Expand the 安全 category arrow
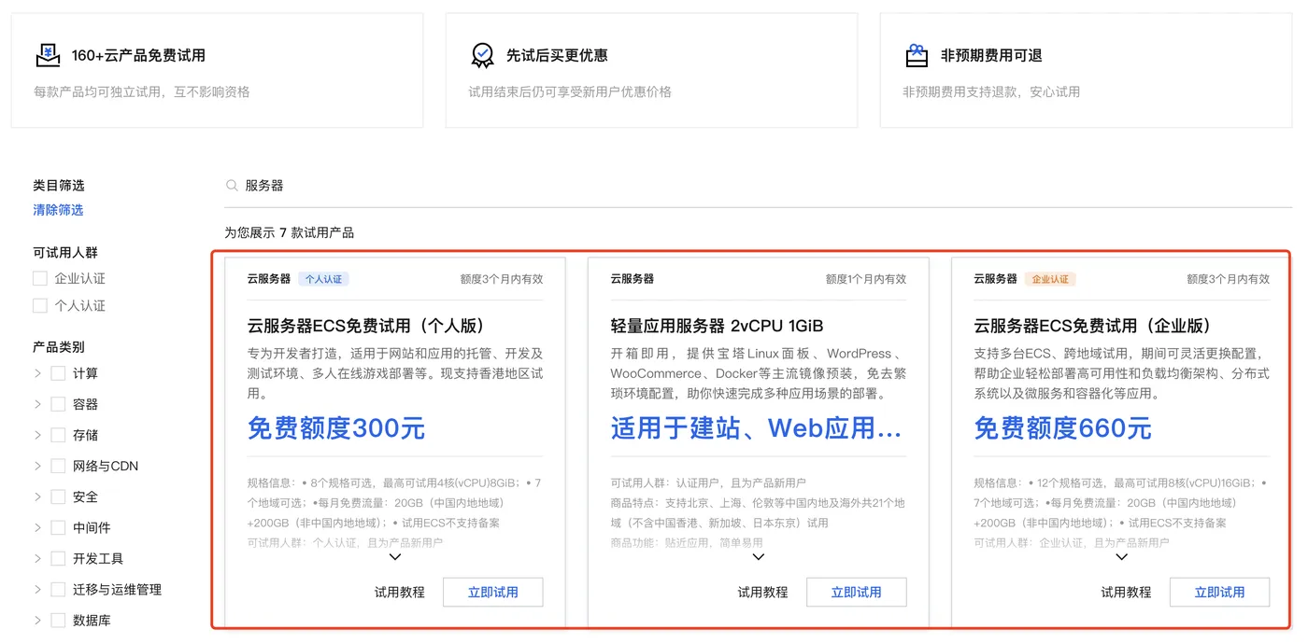Viewport: 1308px width, 643px height. click(37, 496)
